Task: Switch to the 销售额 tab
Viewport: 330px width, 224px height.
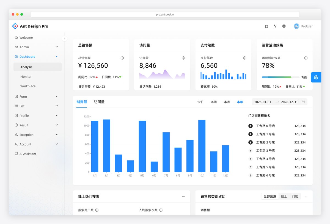Action: pyautogui.click(x=82, y=102)
